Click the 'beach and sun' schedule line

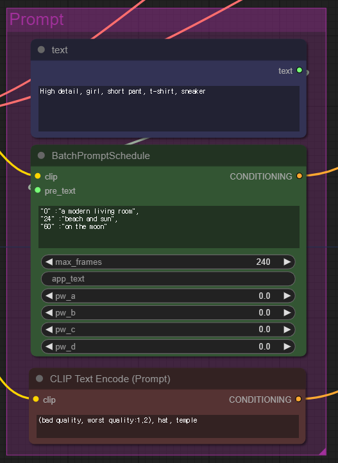pyautogui.click(x=79, y=219)
